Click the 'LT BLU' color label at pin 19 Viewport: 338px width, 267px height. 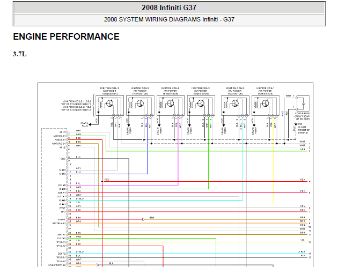point(79,199)
